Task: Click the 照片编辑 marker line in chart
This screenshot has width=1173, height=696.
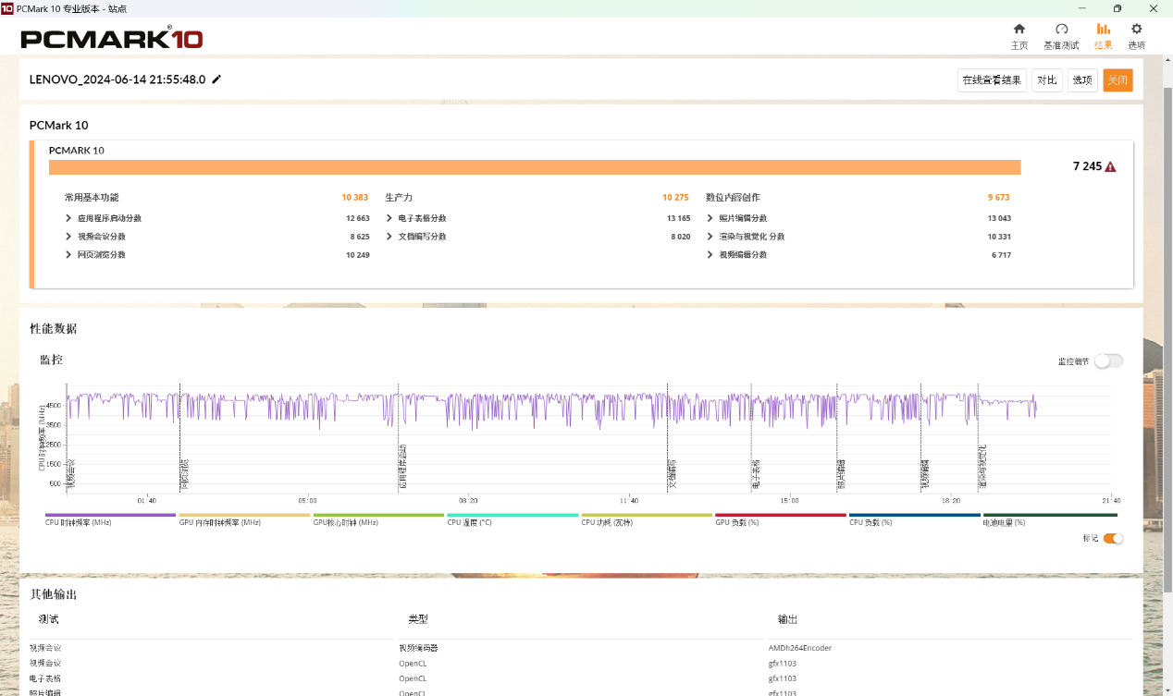Action: [837, 439]
